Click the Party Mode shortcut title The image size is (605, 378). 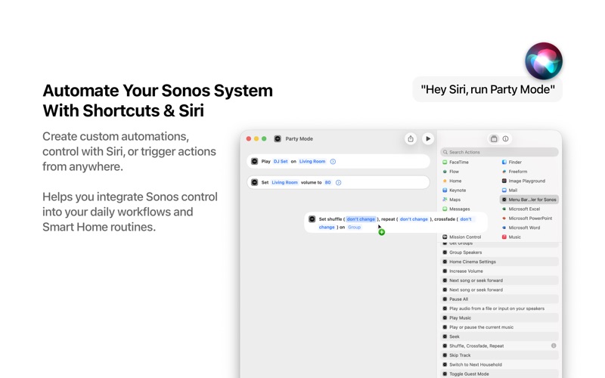pos(299,139)
